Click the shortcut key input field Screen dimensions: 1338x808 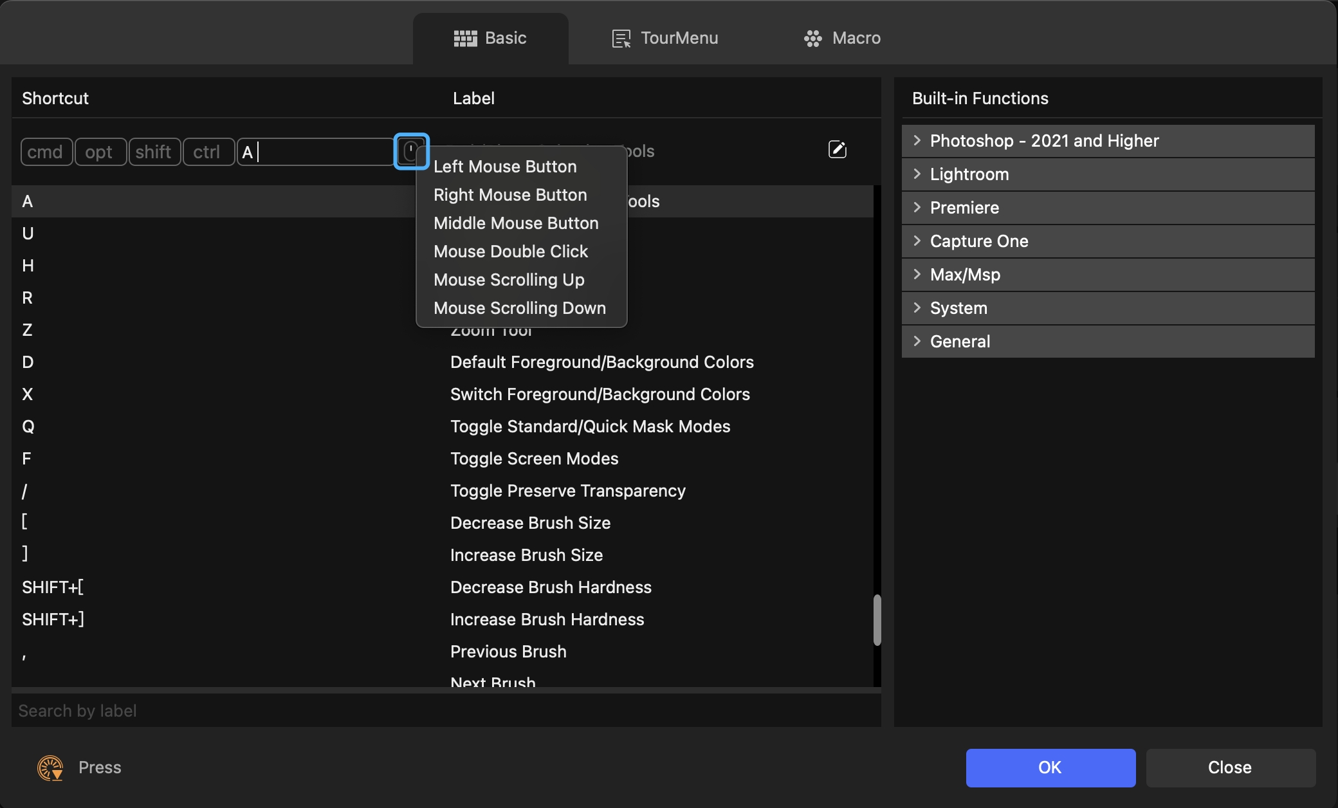[315, 152]
